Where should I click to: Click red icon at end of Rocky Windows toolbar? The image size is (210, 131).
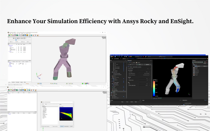click(206, 62)
